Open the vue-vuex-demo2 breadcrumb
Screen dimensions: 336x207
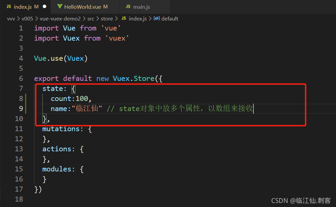[60, 19]
